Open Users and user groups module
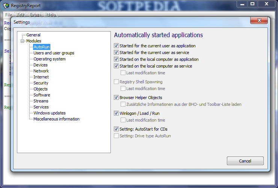The height and width of the screenshot is (188, 278). click(54, 53)
